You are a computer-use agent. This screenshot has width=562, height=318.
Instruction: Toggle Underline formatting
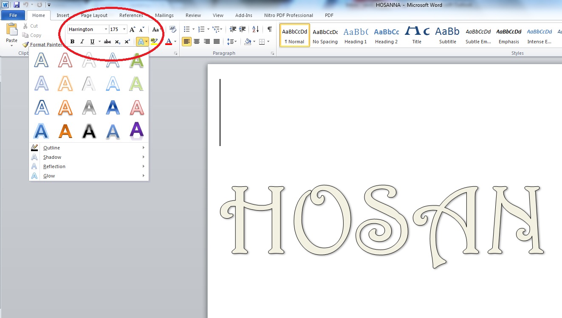point(92,41)
